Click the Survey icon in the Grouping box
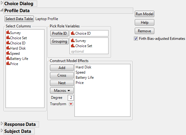This screenshot has width=186, height=135. point(73,40)
